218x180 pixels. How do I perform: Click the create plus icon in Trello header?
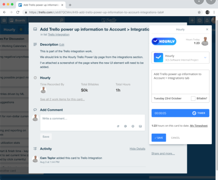point(192,20)
